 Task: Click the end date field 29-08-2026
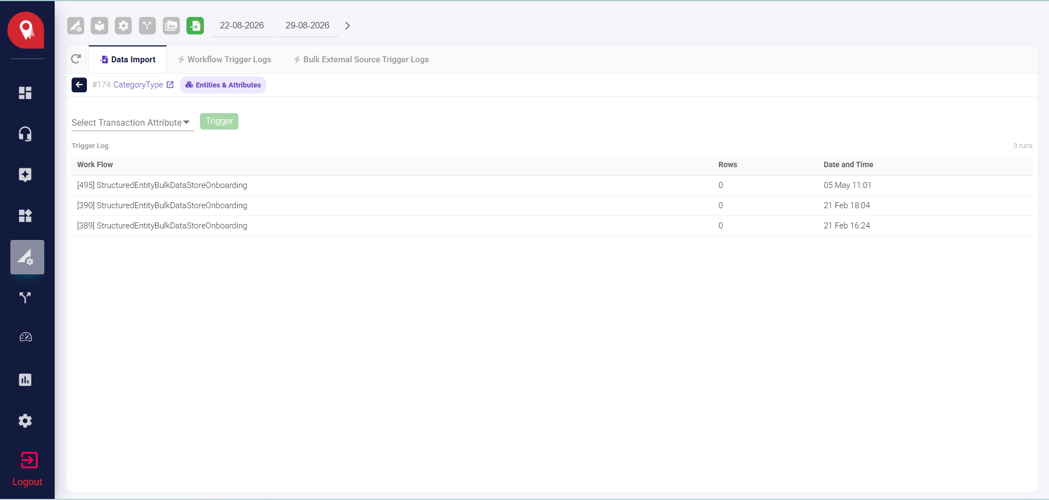307,26
